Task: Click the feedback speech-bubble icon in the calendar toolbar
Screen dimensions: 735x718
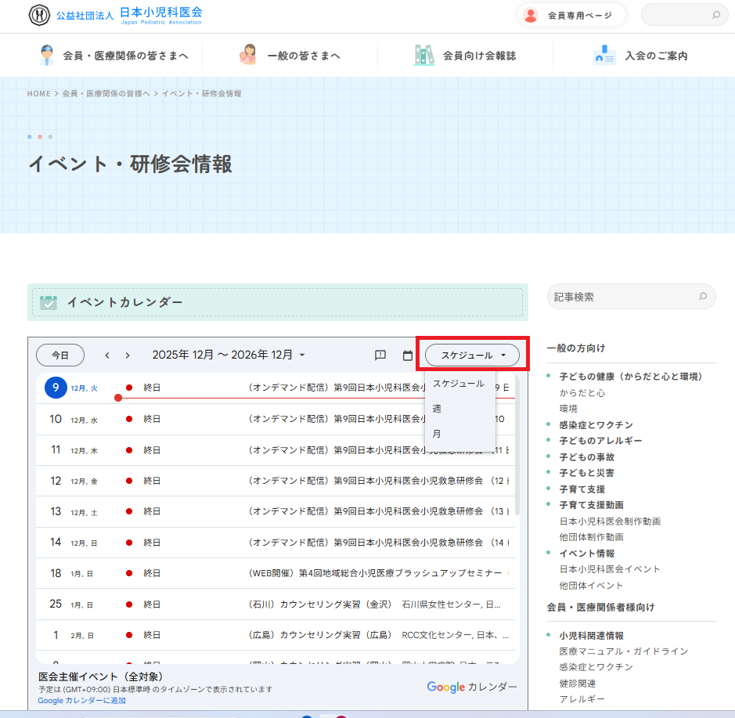Action: point(380,355)
